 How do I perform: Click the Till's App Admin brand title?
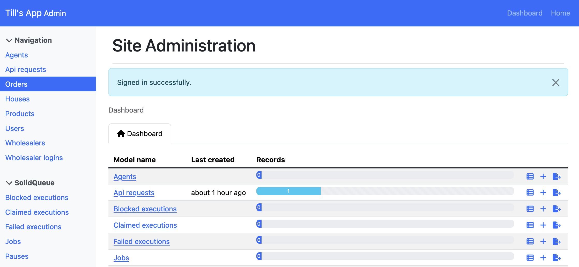click(36, 13)
